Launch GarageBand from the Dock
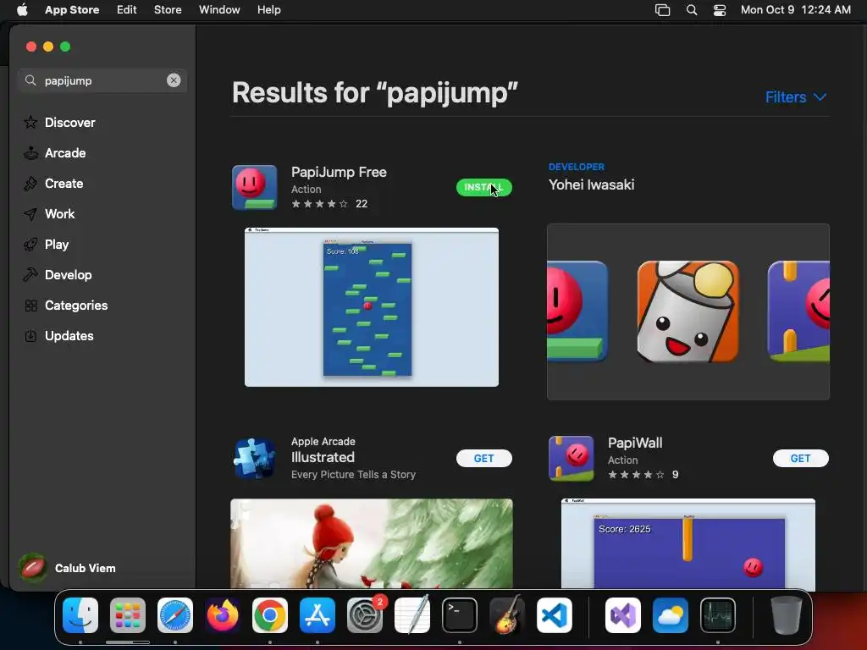Screen dimensions: 867x650 tap(507, 615)
